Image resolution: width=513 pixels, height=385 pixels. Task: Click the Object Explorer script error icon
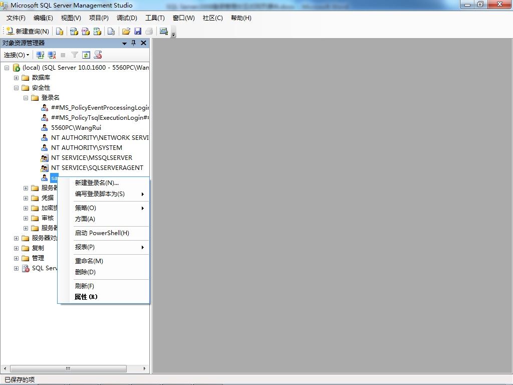(98, 55)
